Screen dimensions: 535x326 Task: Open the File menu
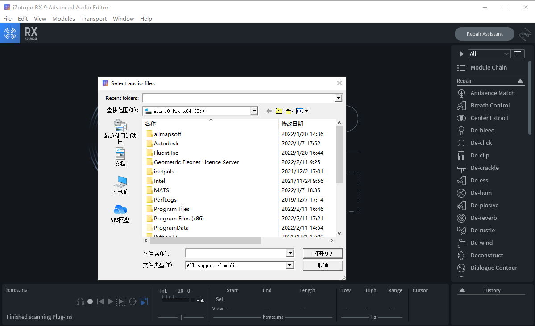click(7, 18)
